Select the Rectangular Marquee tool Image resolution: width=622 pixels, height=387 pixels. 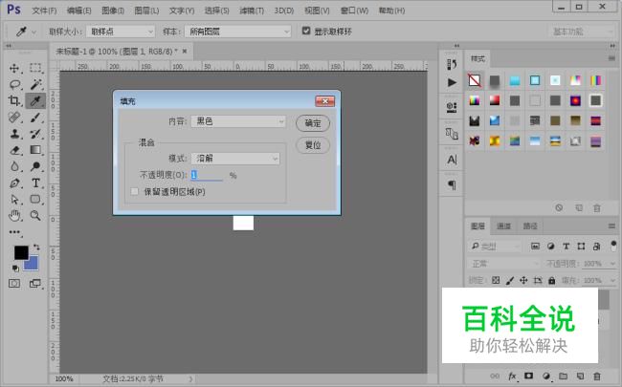(x=35, y=68)
